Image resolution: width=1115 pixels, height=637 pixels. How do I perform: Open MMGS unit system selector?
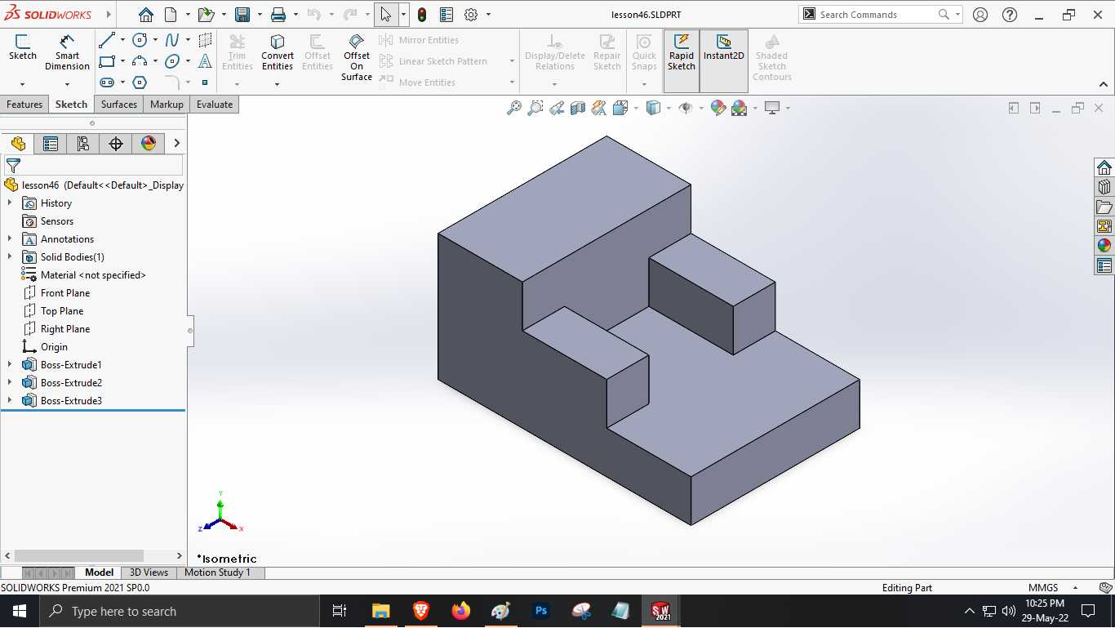point(1043,587)
